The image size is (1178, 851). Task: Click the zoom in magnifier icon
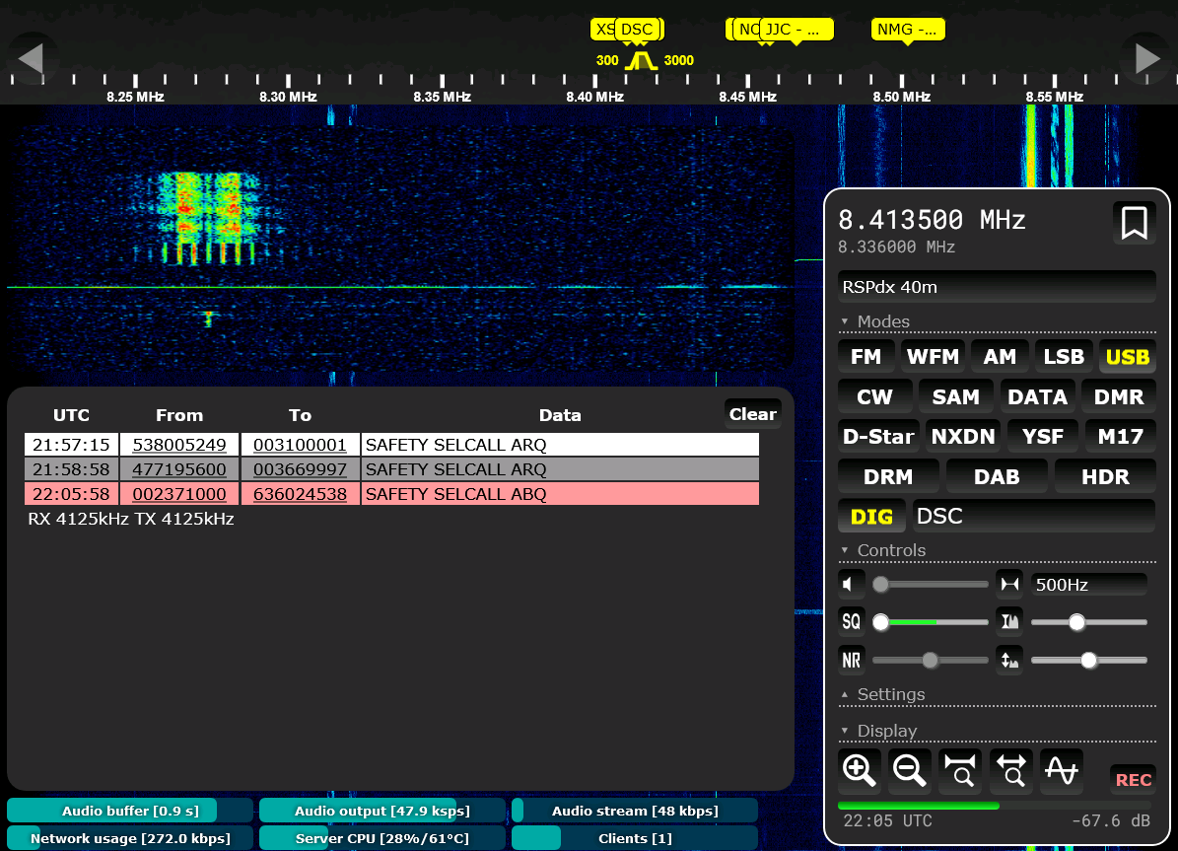(860, 770)
